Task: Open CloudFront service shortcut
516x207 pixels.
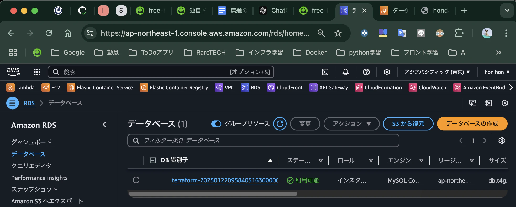Action: coord(285,87)
